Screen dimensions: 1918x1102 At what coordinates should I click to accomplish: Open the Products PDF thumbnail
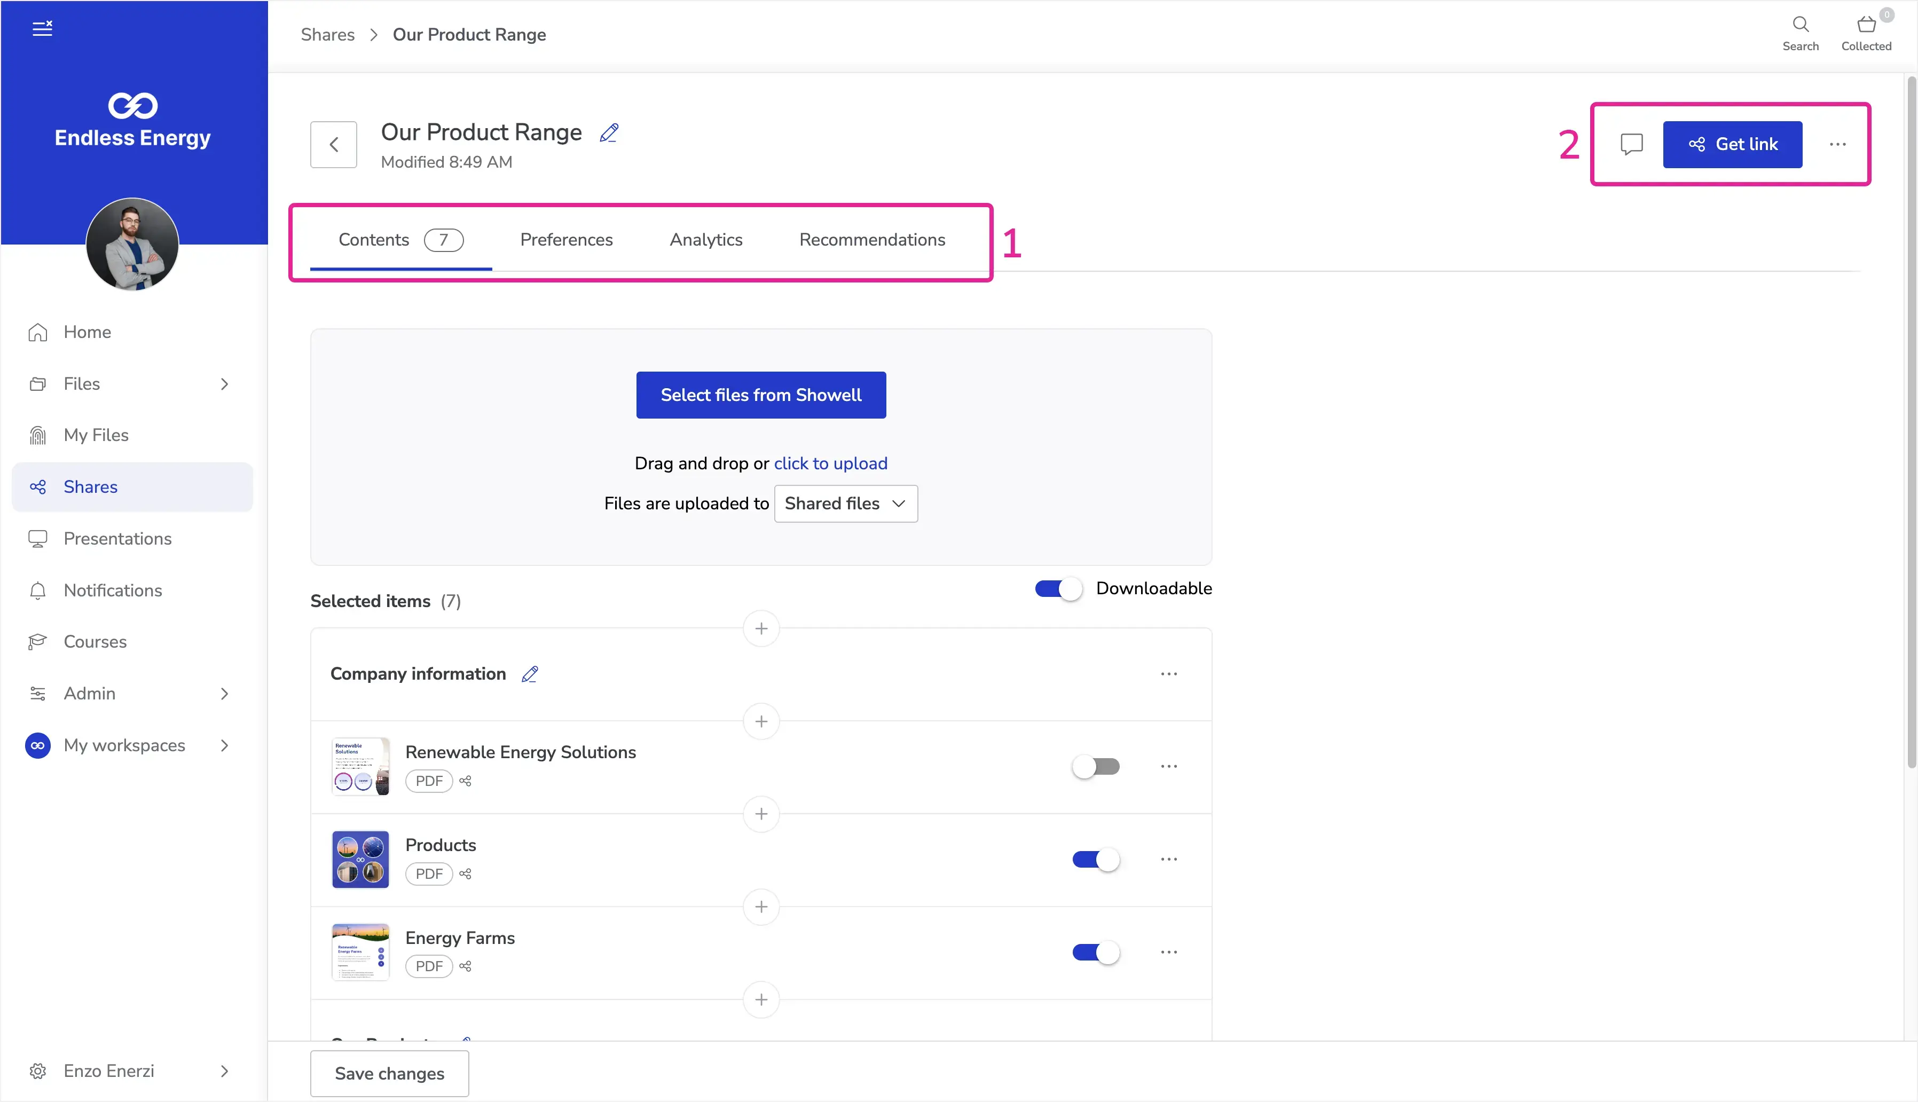360,859
